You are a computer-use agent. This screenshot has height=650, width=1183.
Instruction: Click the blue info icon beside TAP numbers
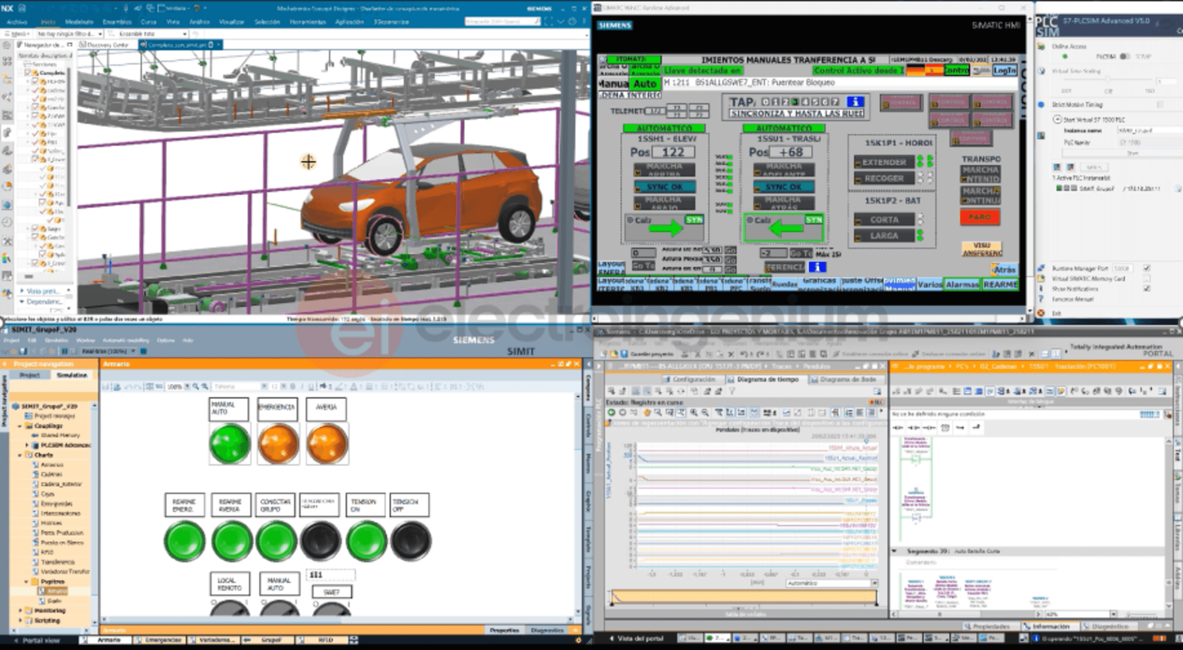point(855,102)
